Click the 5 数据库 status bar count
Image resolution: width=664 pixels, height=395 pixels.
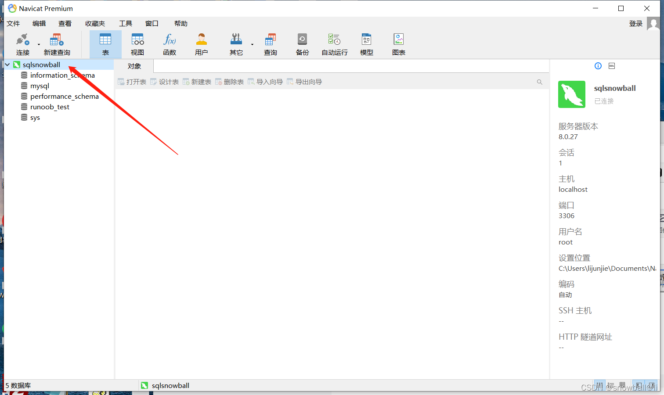coord(18,385)
